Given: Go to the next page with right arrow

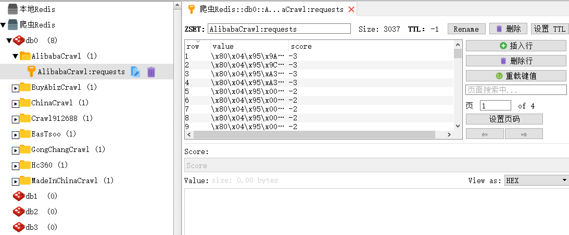Looking at the screenshot, I should point(524,134).
